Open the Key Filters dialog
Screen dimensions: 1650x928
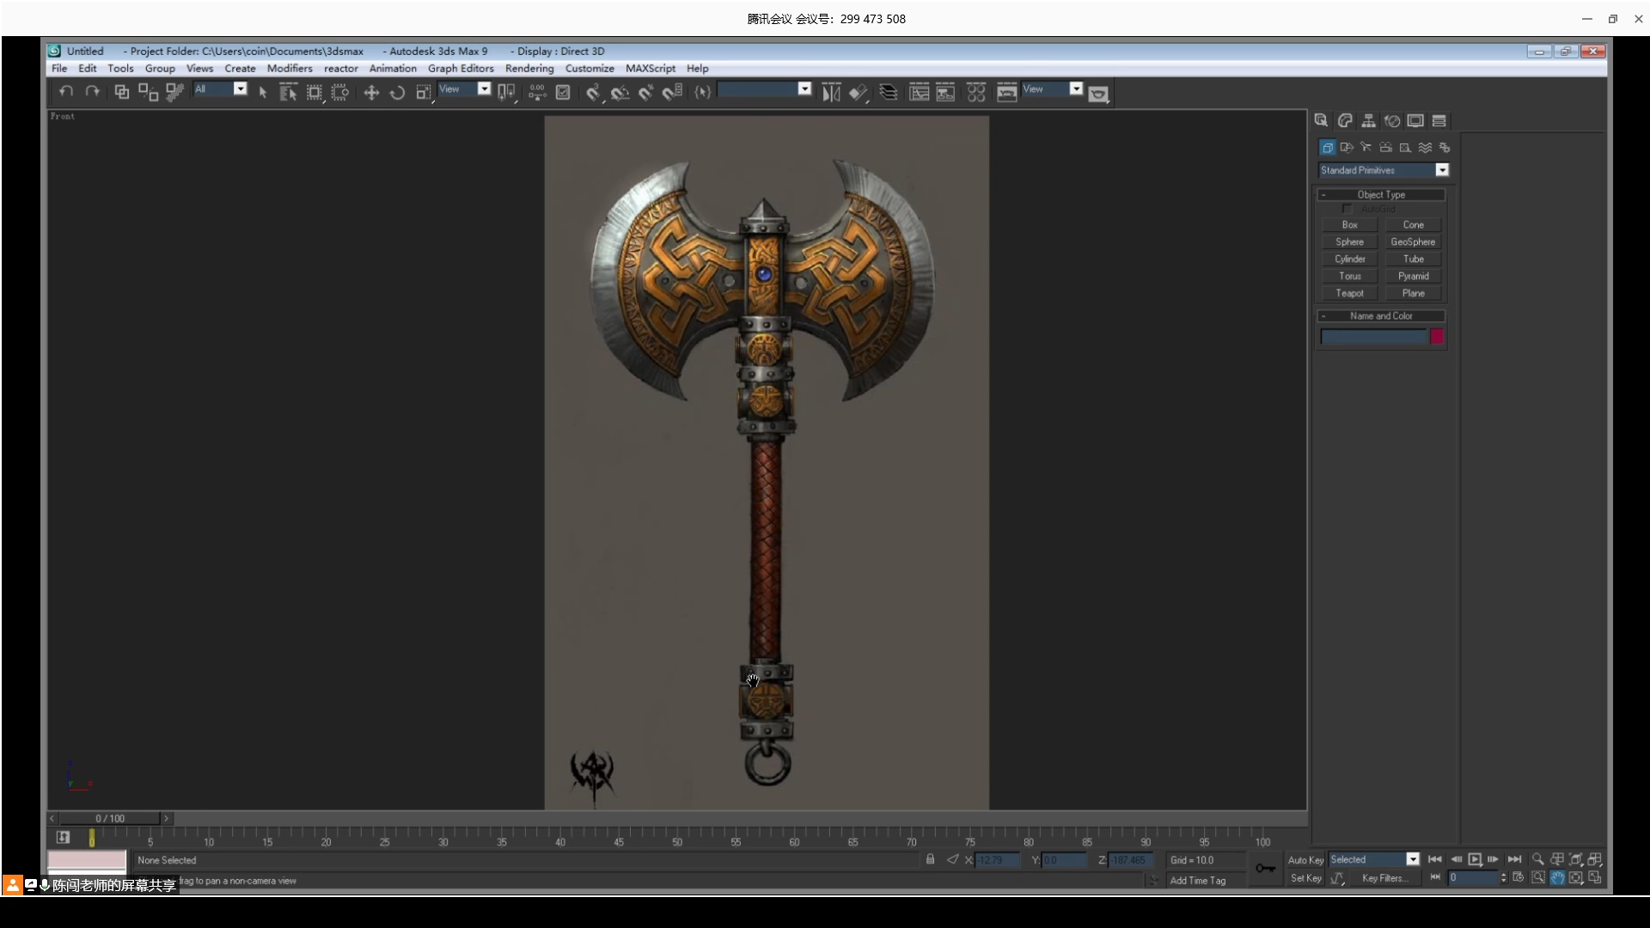click(x=1384, y=878)
